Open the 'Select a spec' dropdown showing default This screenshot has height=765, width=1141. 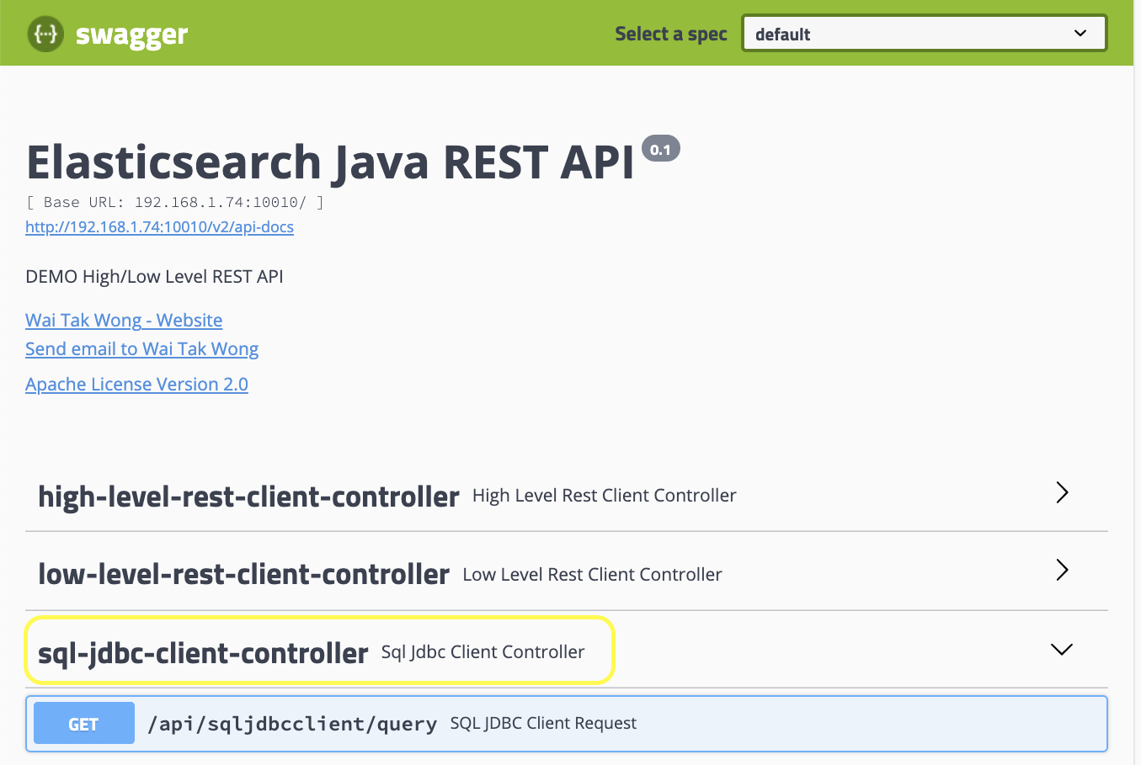[x=924, y=33]
